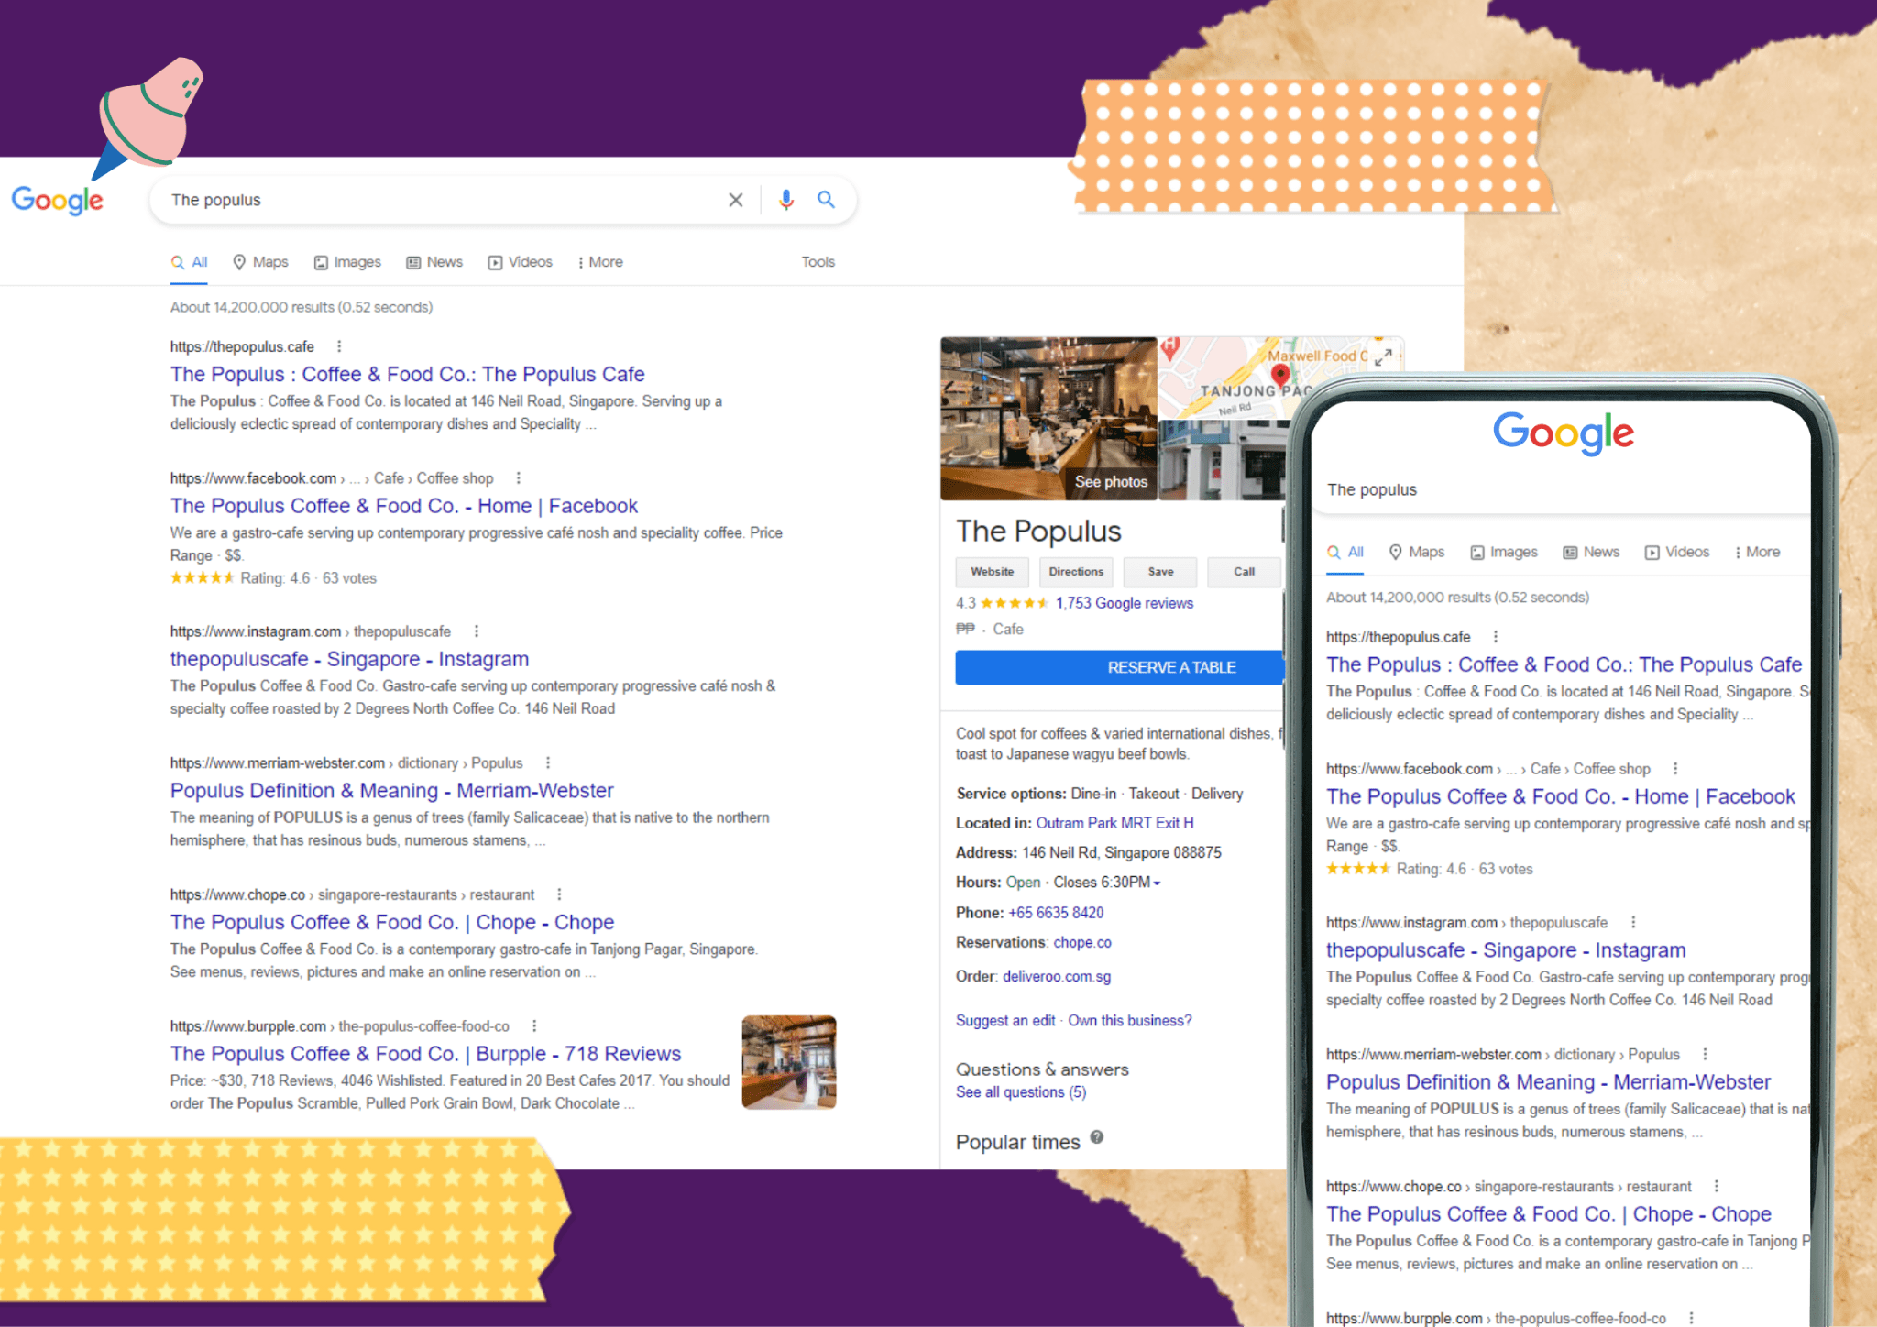Click the voice search microphone icon
This screenshot has height=1327, width=1877.
785,200
